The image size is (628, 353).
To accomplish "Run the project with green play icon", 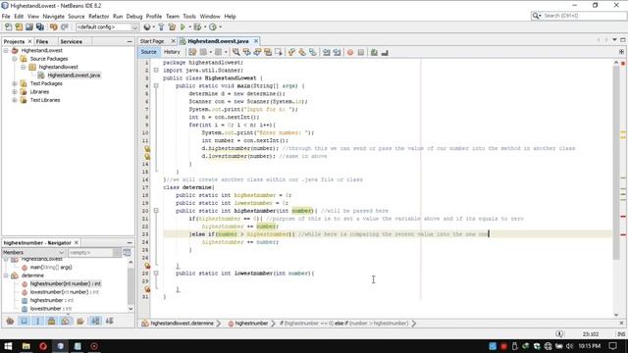I will pyautogui.click(x=183, y=26).
